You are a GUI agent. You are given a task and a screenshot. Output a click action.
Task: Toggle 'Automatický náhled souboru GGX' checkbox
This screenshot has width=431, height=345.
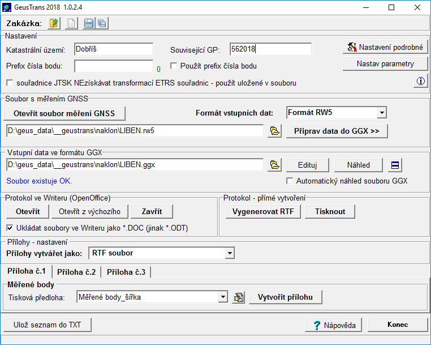click(x=290, y=181)
